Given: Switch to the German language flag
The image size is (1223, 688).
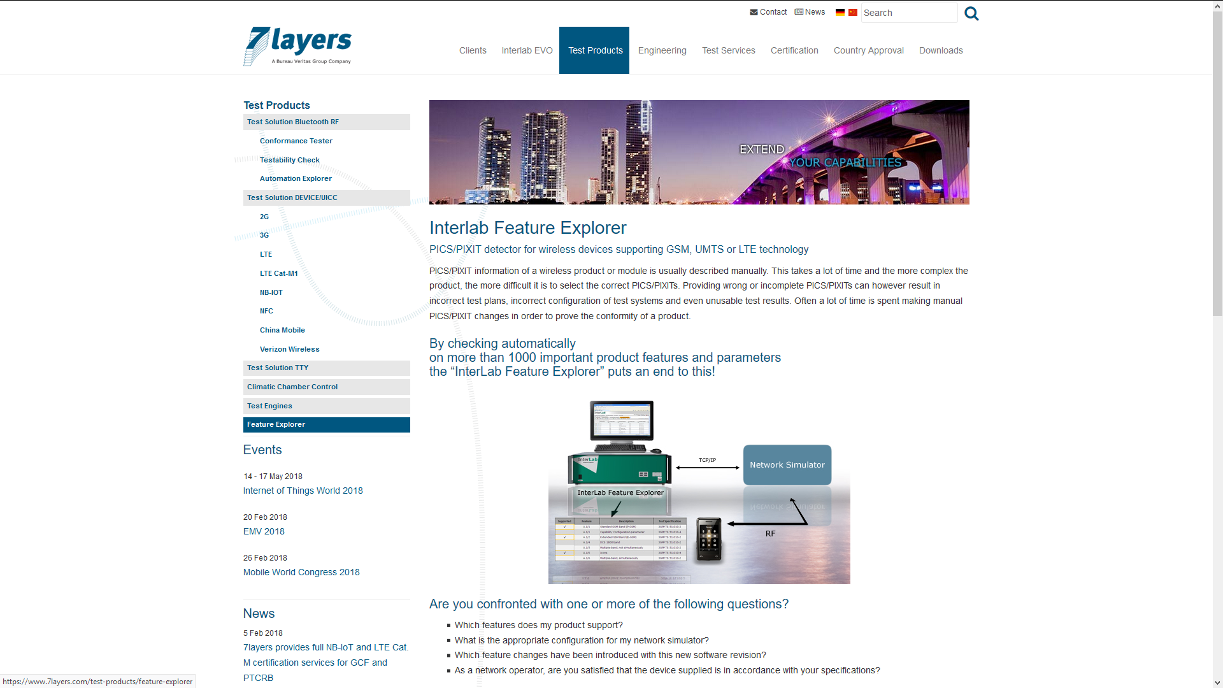Looking at the screenshot, I should [x=840, y=12].
